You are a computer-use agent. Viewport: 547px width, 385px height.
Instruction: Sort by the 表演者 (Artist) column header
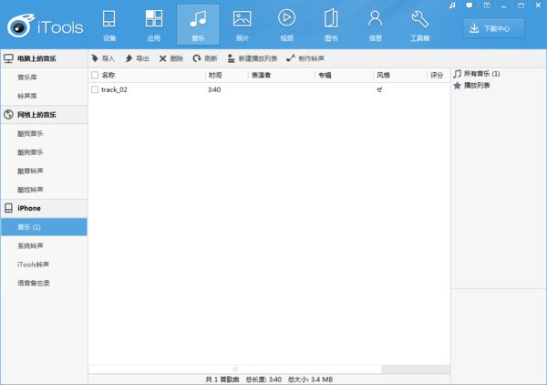[x=261, y=75]
